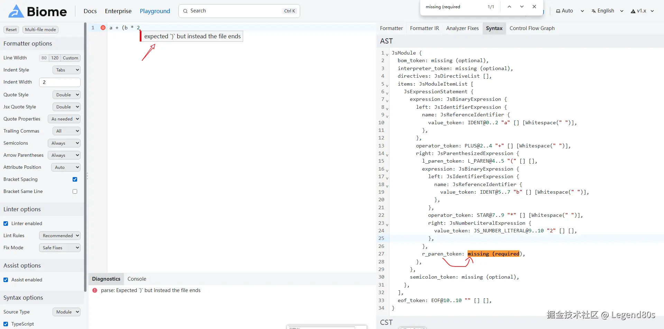
Task: Choose Custom line width
Action: pyautogui.click(x=71, y=58)
